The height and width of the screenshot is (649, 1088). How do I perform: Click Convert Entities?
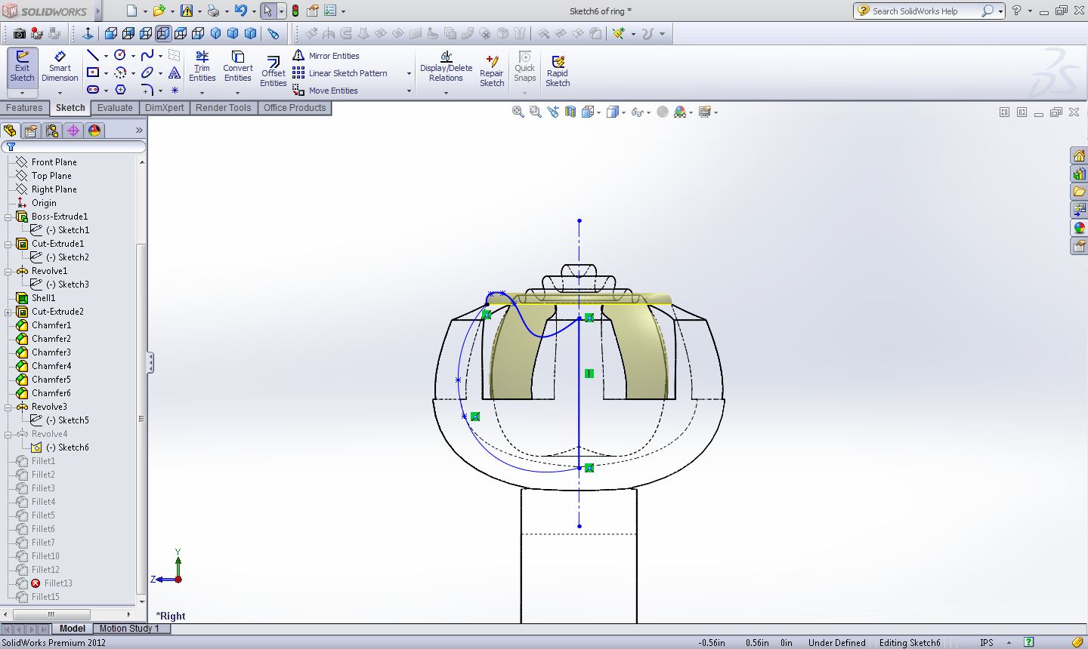pos(237,66)
